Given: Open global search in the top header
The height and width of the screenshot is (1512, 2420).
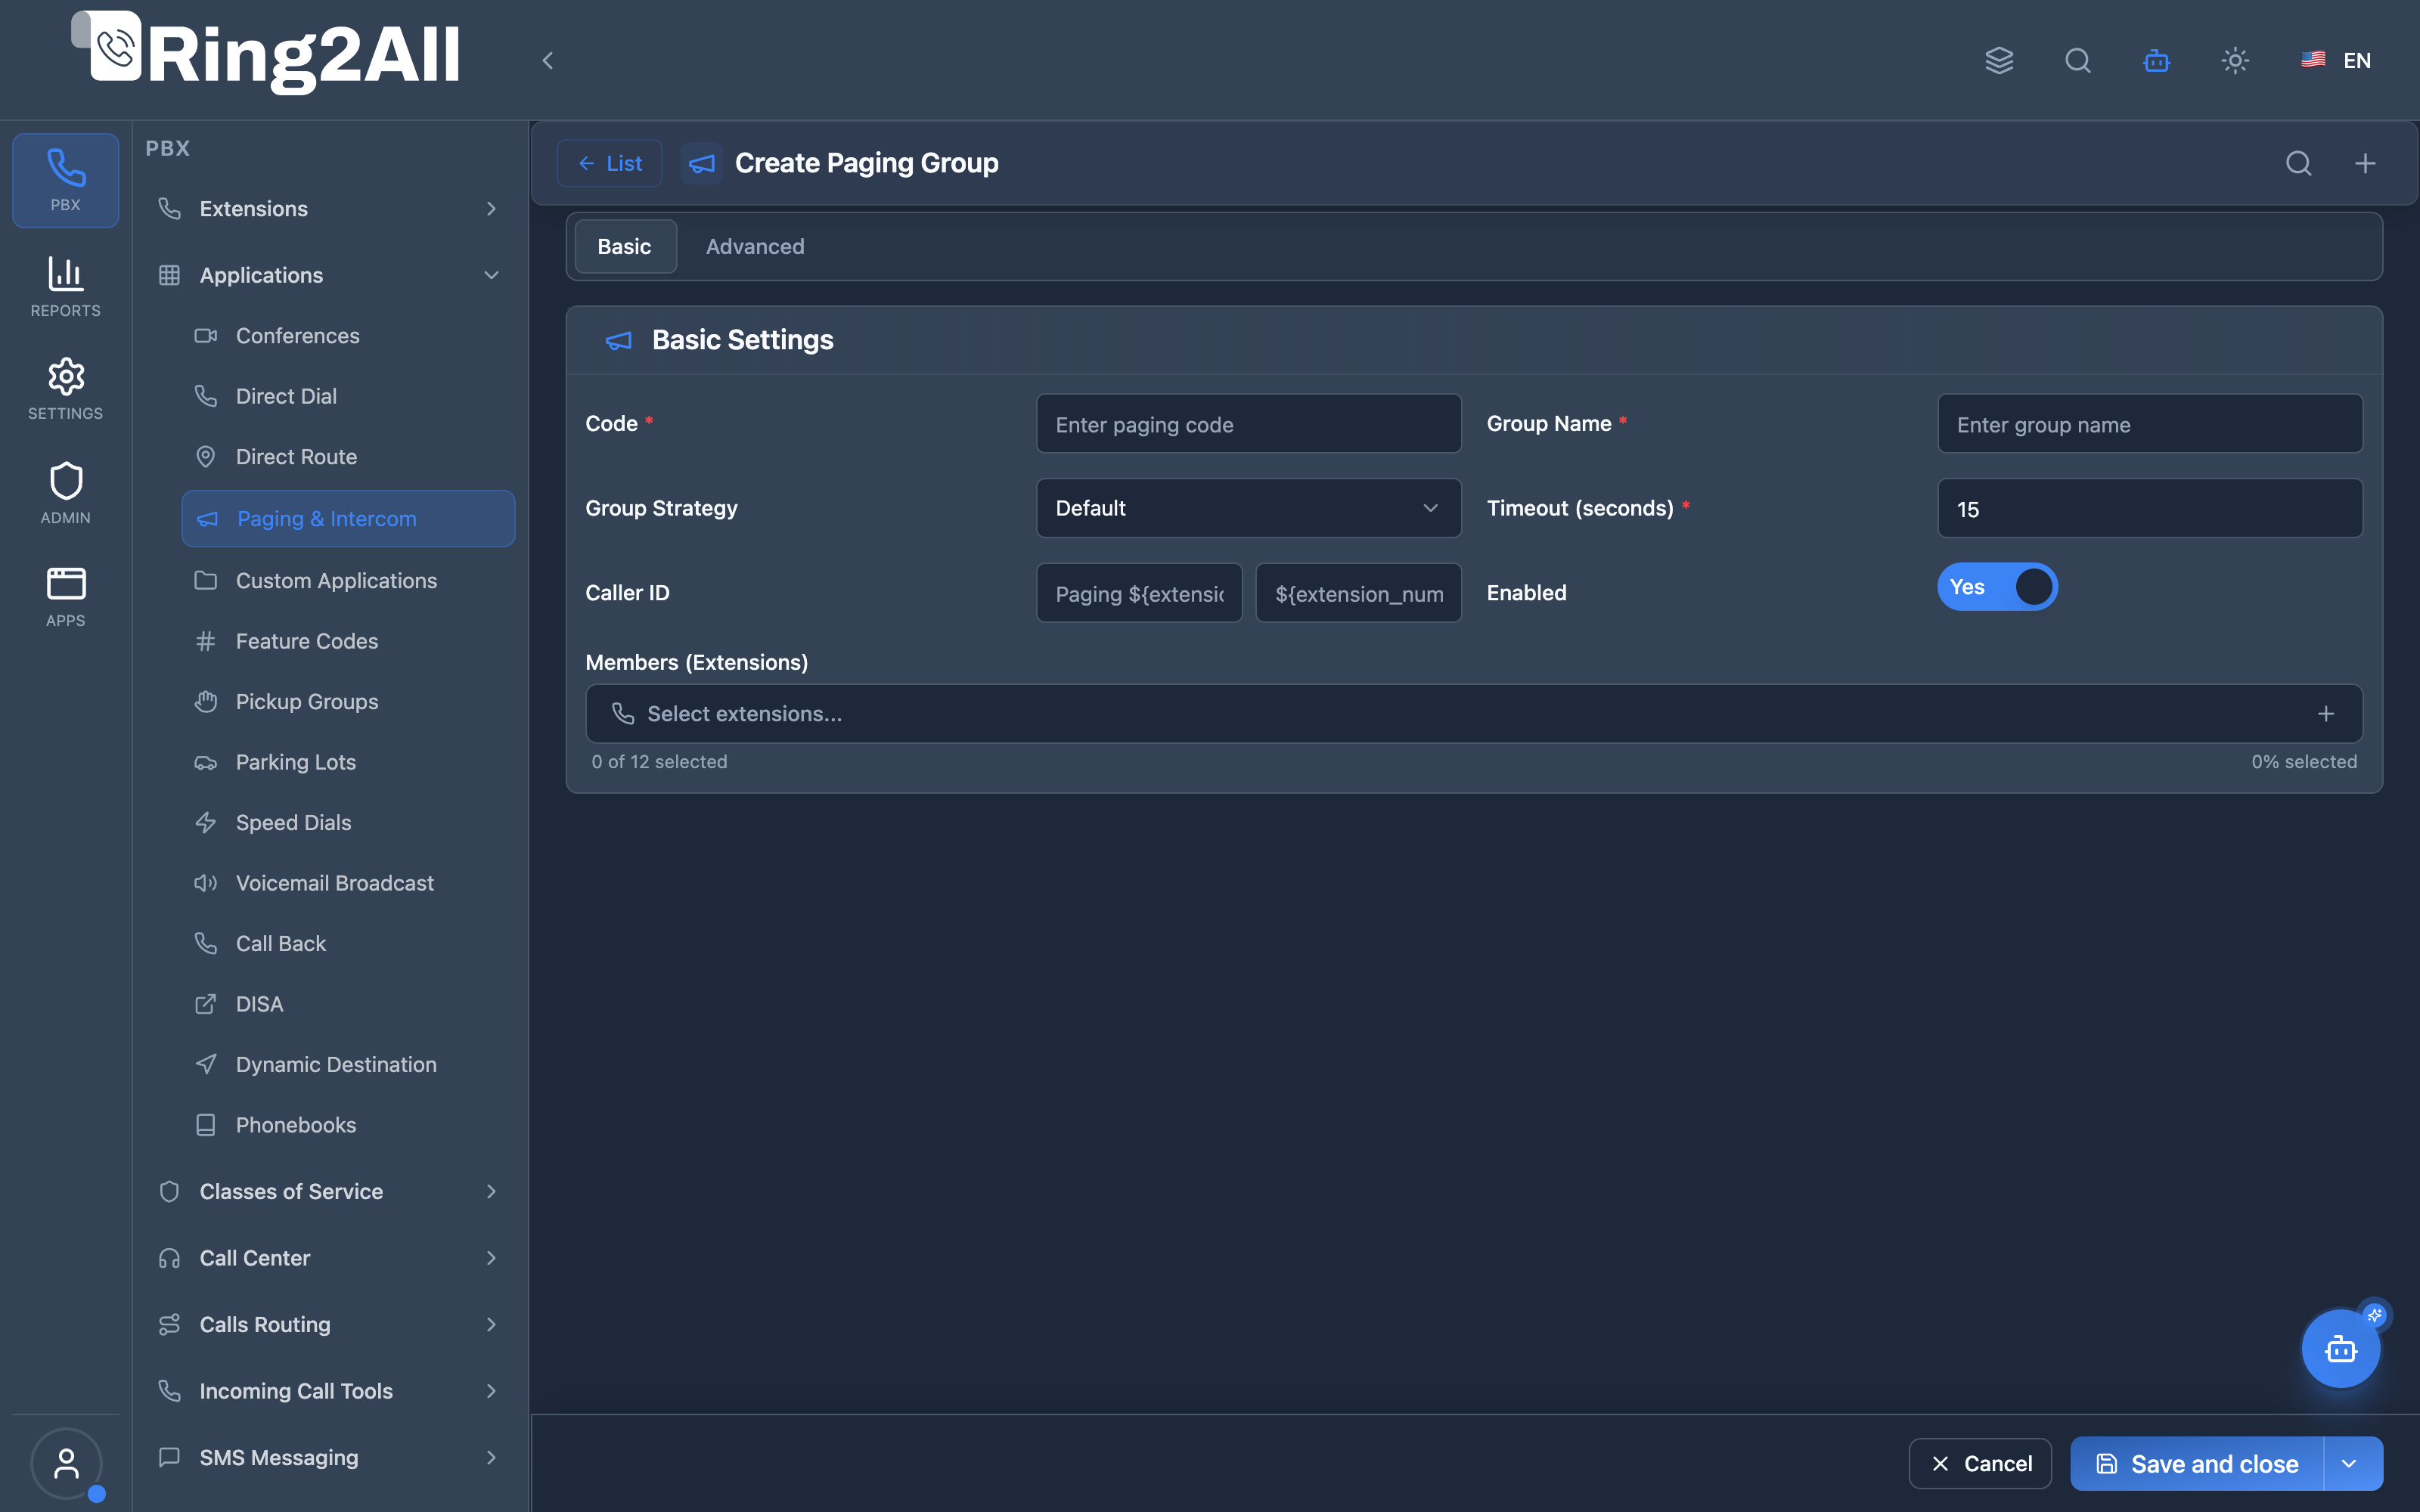Looking at the screenshot, I should (x=2078, y=60).
